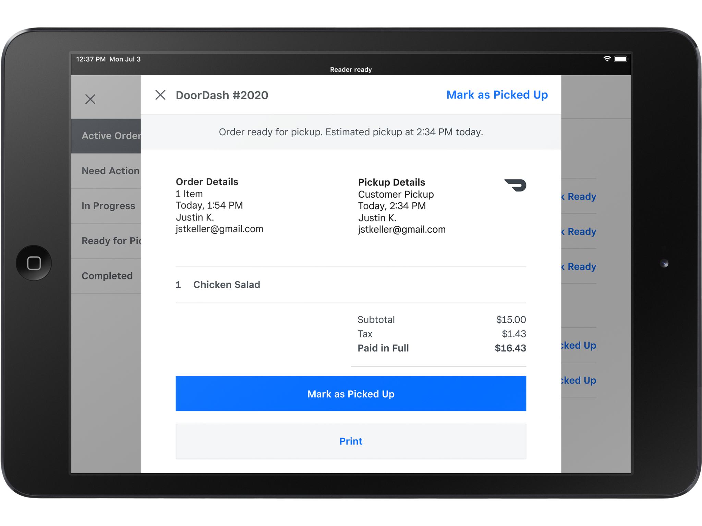This screenshot has height=526, width=702.
Task: Close the DoorDash #2020 order dialog
Action: 160,95
